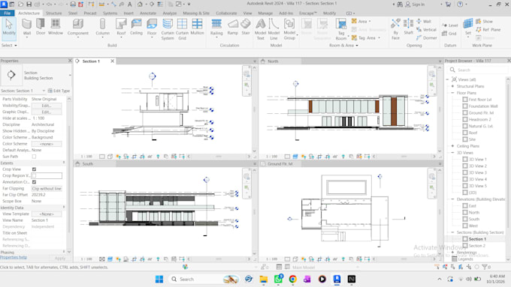Select the Column tool
Viewport: 511px width, 287px height.
103,27
